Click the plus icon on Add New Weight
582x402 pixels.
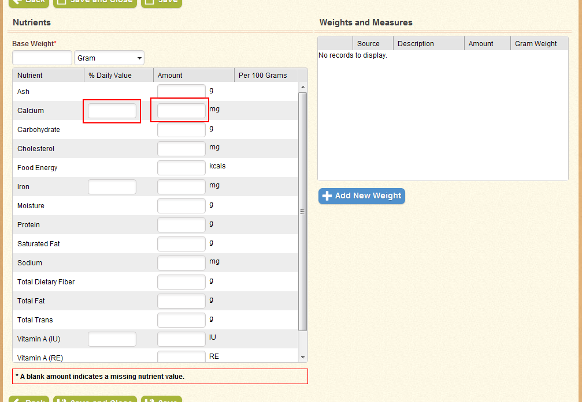[327, 196]
